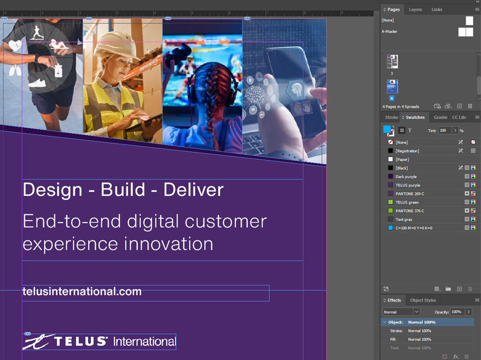Open the blending mode Normal dropdown

pos(401,312)
